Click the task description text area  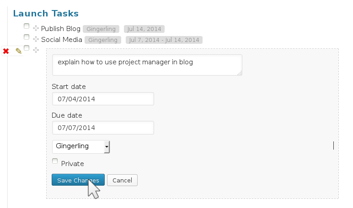147,65
